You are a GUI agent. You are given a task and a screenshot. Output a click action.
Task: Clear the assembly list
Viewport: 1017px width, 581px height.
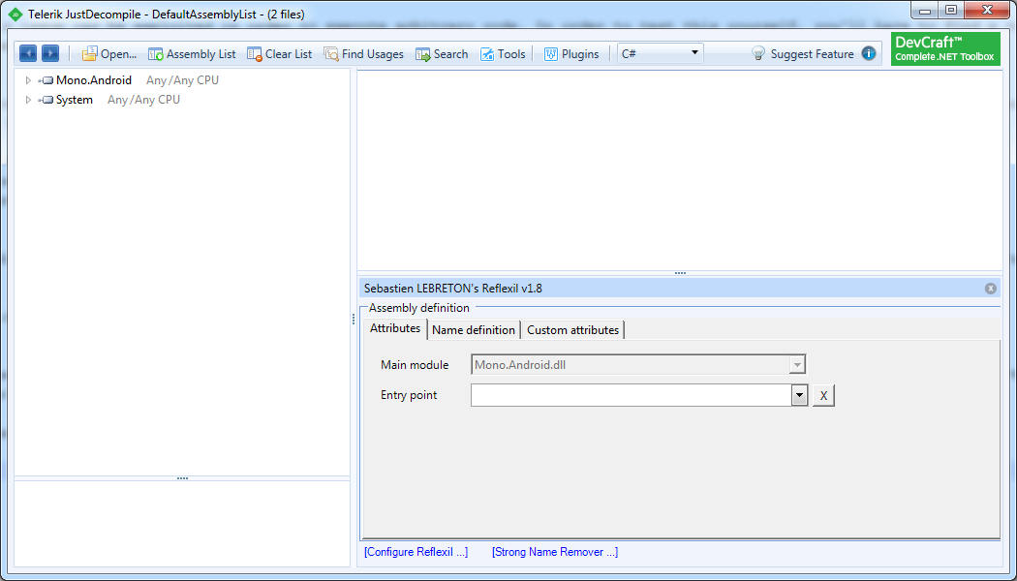[280, 54]
